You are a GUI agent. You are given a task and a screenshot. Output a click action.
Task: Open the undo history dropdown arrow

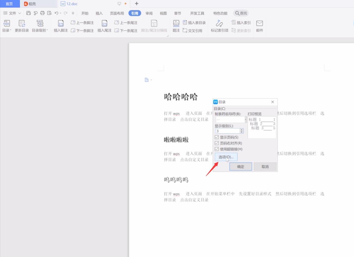[60, 13]
